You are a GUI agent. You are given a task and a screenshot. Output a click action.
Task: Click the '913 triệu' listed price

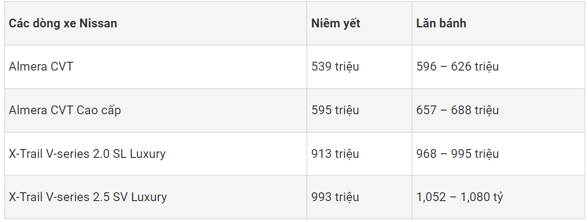335,154
